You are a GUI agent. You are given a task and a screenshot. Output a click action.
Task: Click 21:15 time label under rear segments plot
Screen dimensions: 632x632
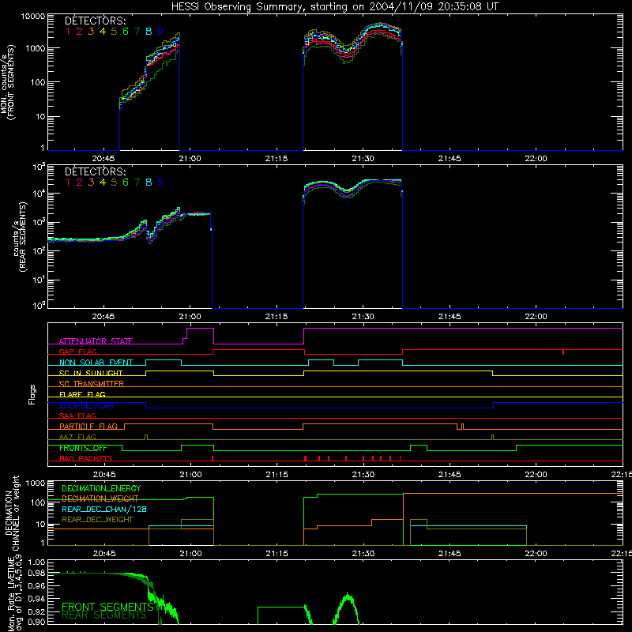276,317
